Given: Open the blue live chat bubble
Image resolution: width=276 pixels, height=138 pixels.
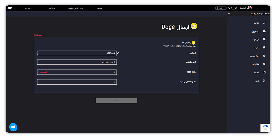Looking at the screenshot, I should click(13, 127).
